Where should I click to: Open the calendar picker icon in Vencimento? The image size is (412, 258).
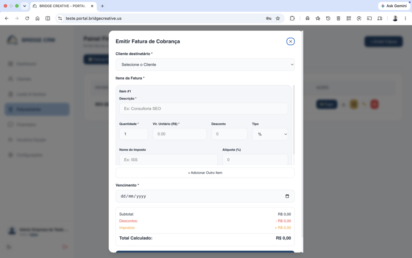(x=287, y=196)
